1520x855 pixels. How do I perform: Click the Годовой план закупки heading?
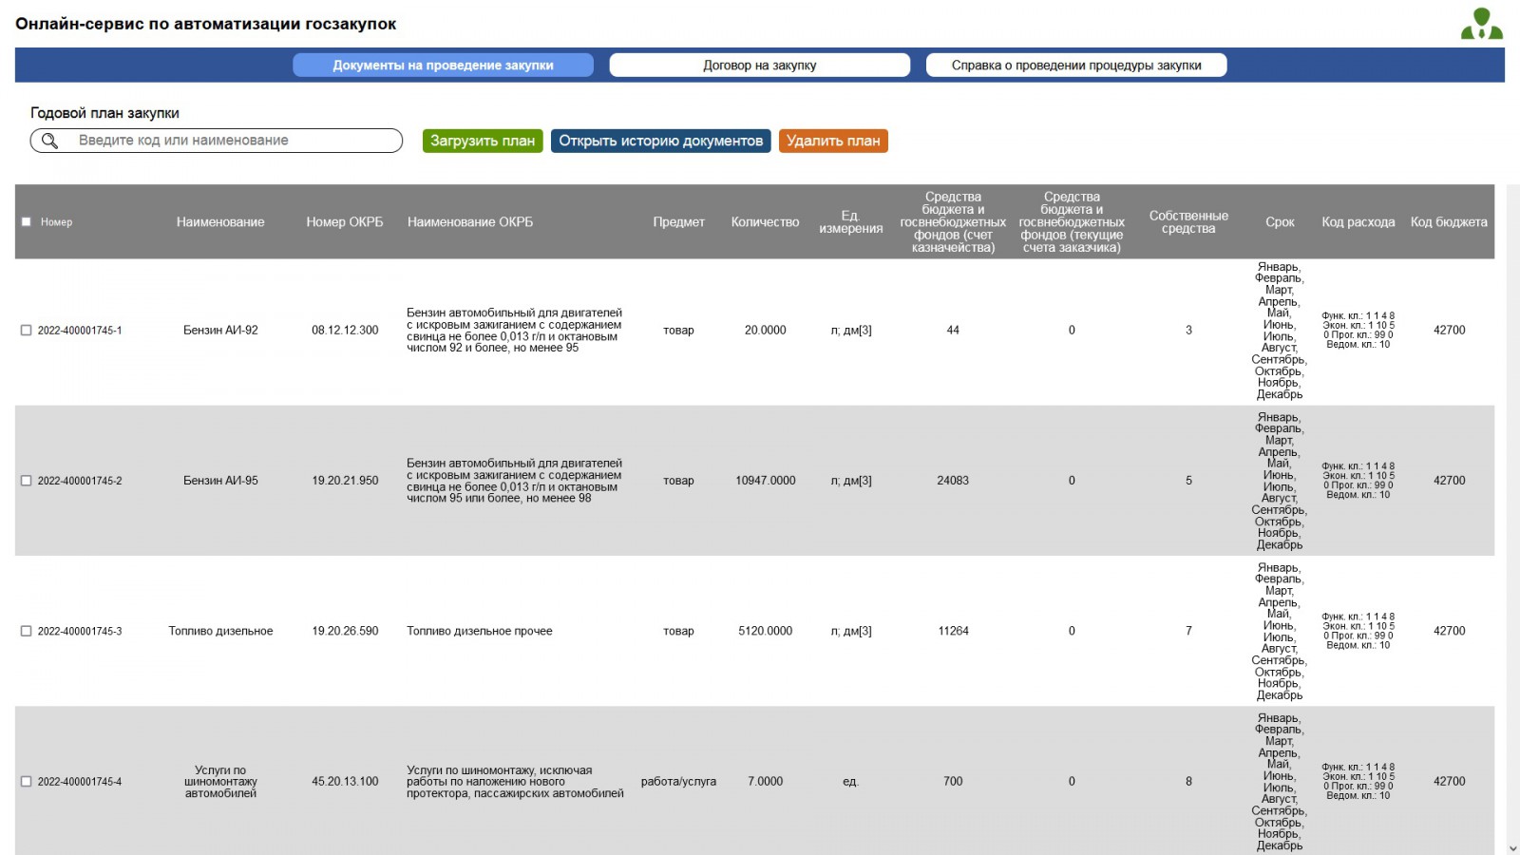tap(104, 113)
